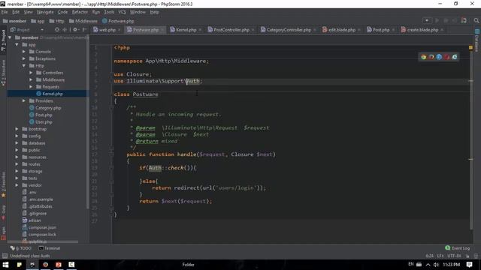
Task: Collapse the app folder
Action: [17, 44]
